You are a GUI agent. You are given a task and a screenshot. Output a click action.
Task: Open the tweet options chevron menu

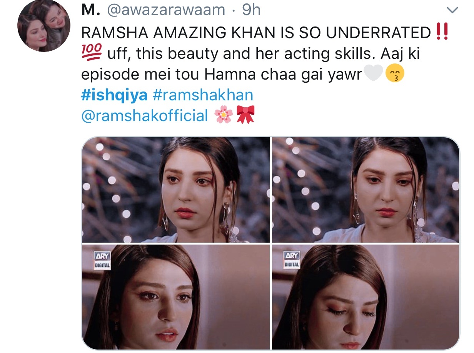(x=453, y=10)
